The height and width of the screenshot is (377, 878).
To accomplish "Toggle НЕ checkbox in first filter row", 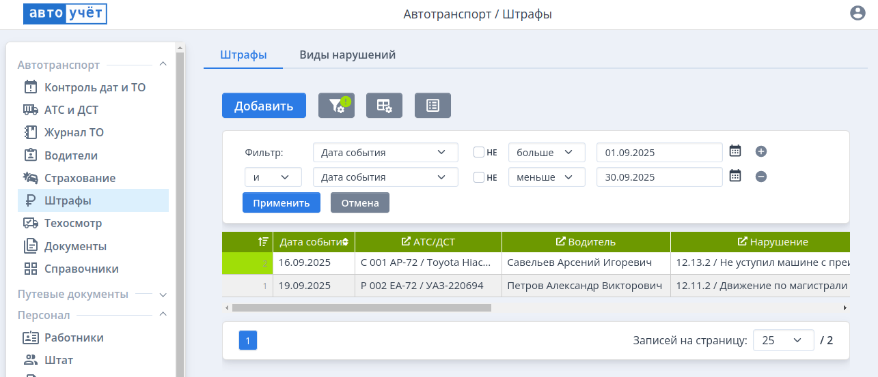I will pyautogui.click(x=479, y=152).
